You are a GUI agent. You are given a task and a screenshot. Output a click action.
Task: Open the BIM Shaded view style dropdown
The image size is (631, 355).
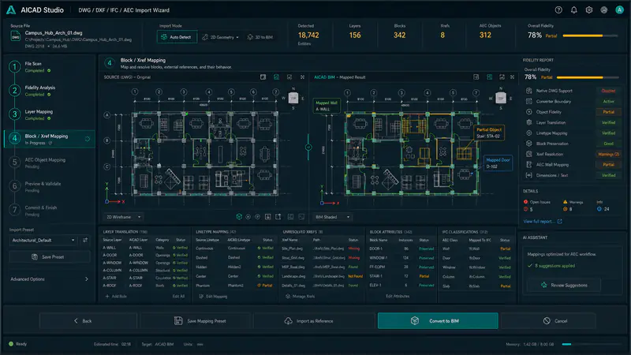332,217
